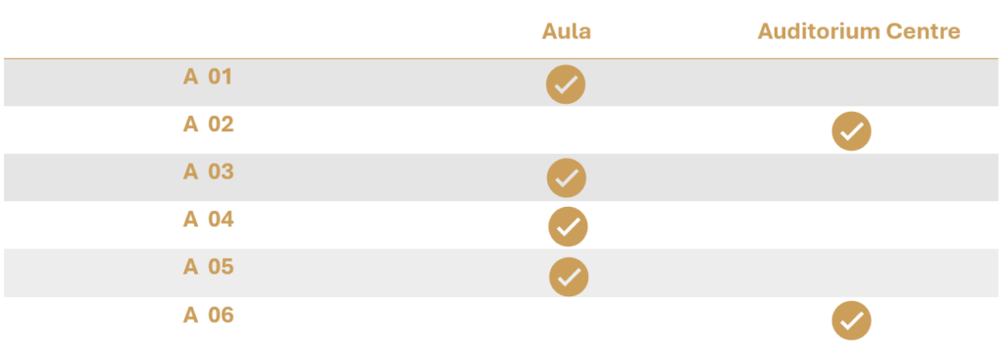Select the Aula checkmark in row A 03

(566, 177)
